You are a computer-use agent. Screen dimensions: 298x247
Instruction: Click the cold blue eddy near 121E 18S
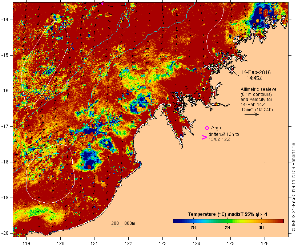pyautogui.click(x=89, y=159)
